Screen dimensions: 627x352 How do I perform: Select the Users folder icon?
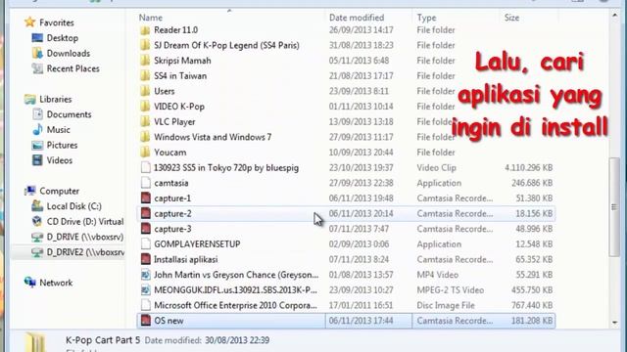(145, 91)
